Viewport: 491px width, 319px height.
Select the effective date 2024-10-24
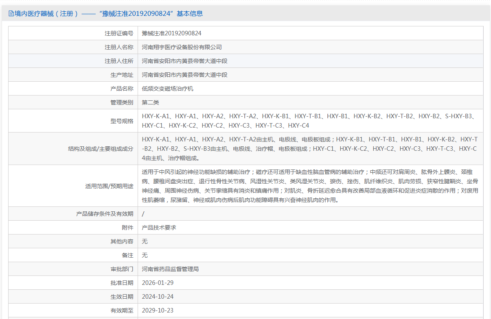[158, 297]
